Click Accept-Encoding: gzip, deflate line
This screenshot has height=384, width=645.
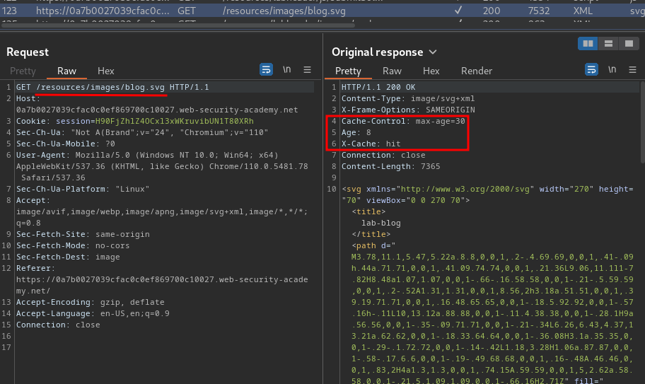[90, 302]
